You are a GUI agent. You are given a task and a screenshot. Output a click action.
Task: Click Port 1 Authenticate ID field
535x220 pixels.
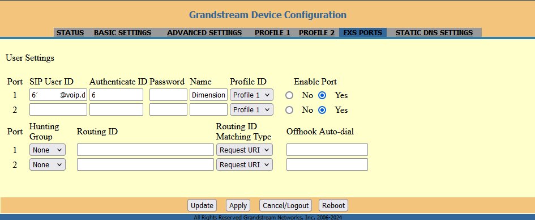tap(117, 95)
